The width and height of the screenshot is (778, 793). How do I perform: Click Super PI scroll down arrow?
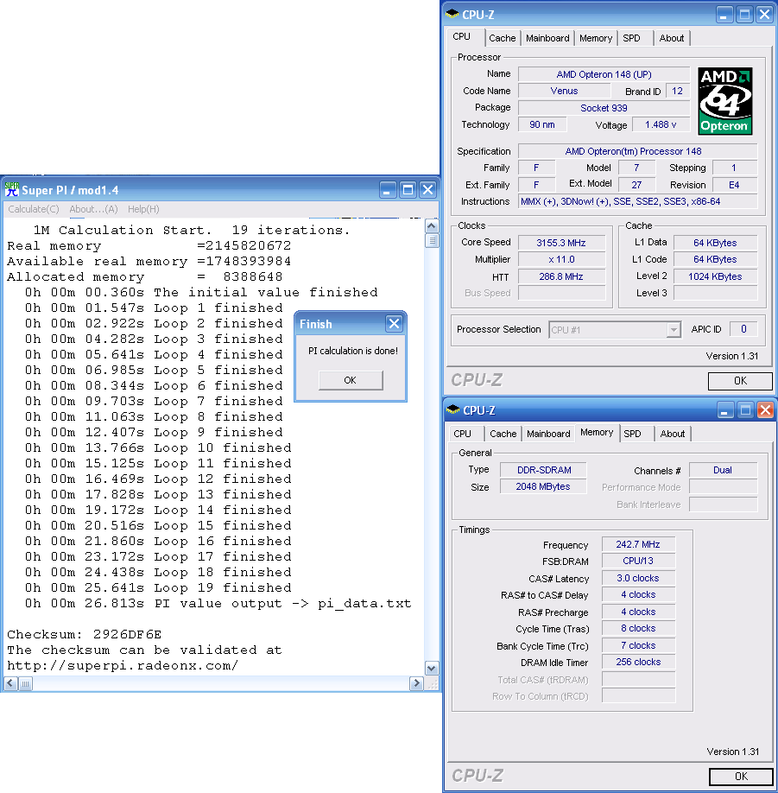click(431, 668)
